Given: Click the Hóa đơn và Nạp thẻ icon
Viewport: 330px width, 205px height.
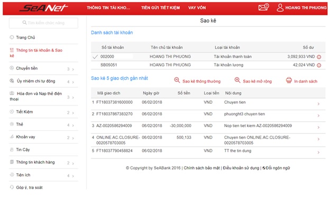Looking at the screenshot, I should pyautogui.click(x=12, y=93).
